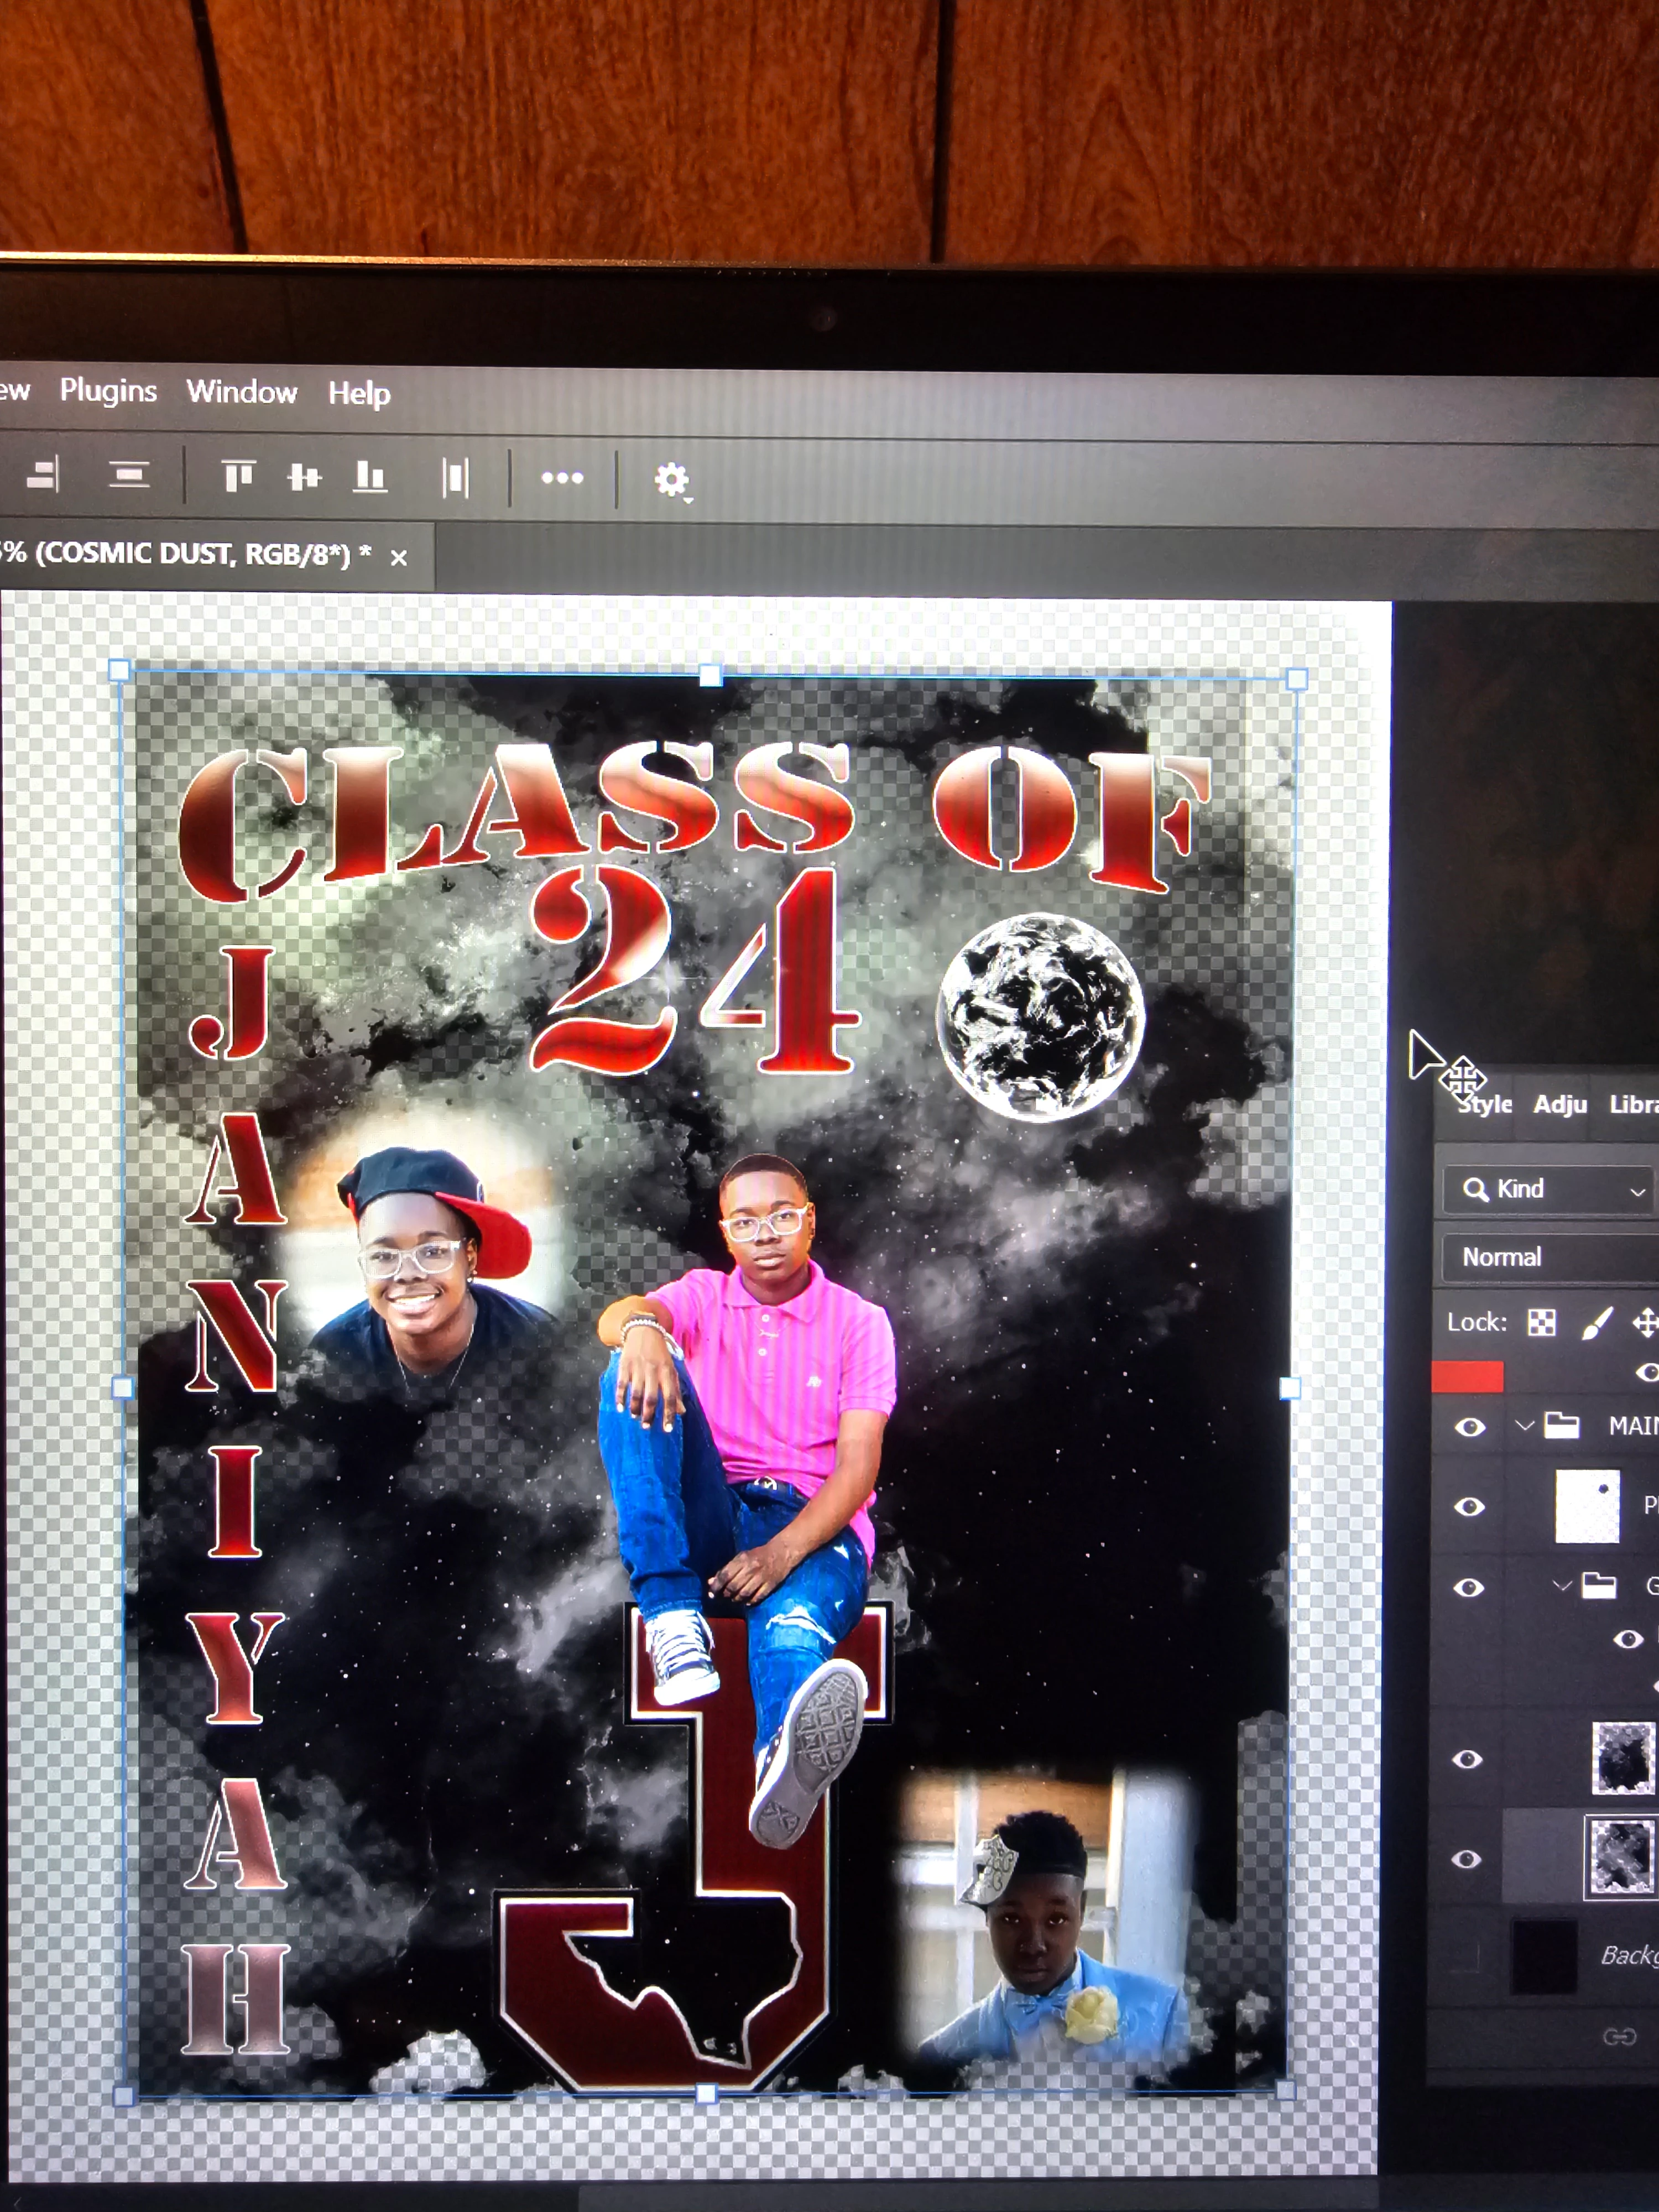Hide the MAIN group layer
This screenshot has height=2212, width=1659.
(x=1469, y=1427)
